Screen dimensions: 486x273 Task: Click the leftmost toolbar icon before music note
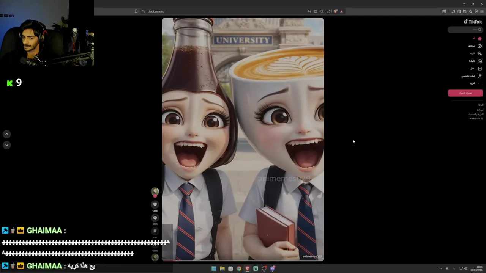444,11
